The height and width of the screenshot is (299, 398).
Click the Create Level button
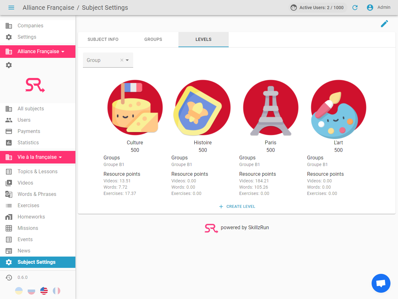237,207
